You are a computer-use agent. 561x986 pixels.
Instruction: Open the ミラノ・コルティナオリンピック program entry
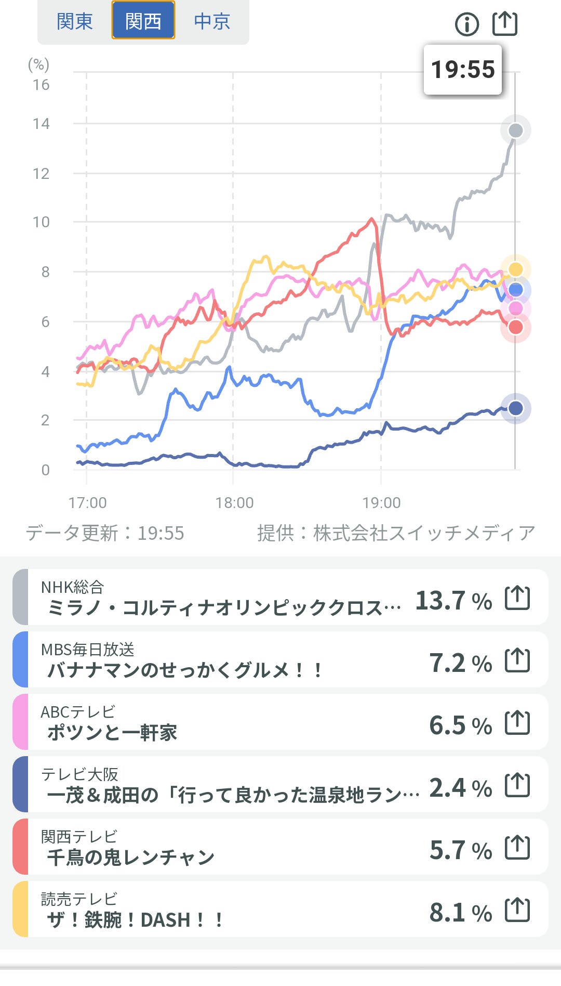[x=223, y=607]
